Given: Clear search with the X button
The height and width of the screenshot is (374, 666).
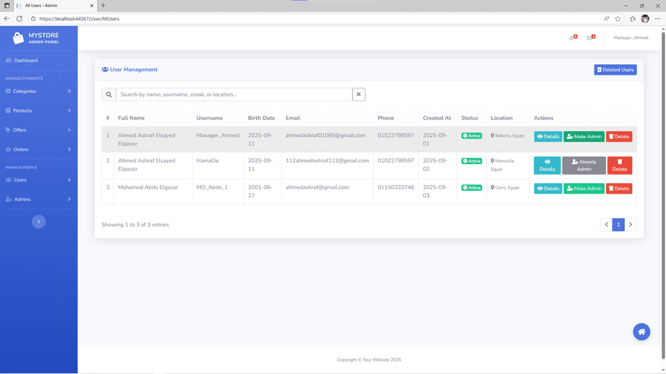Looking at the screenshot, I should pos(358,95).
